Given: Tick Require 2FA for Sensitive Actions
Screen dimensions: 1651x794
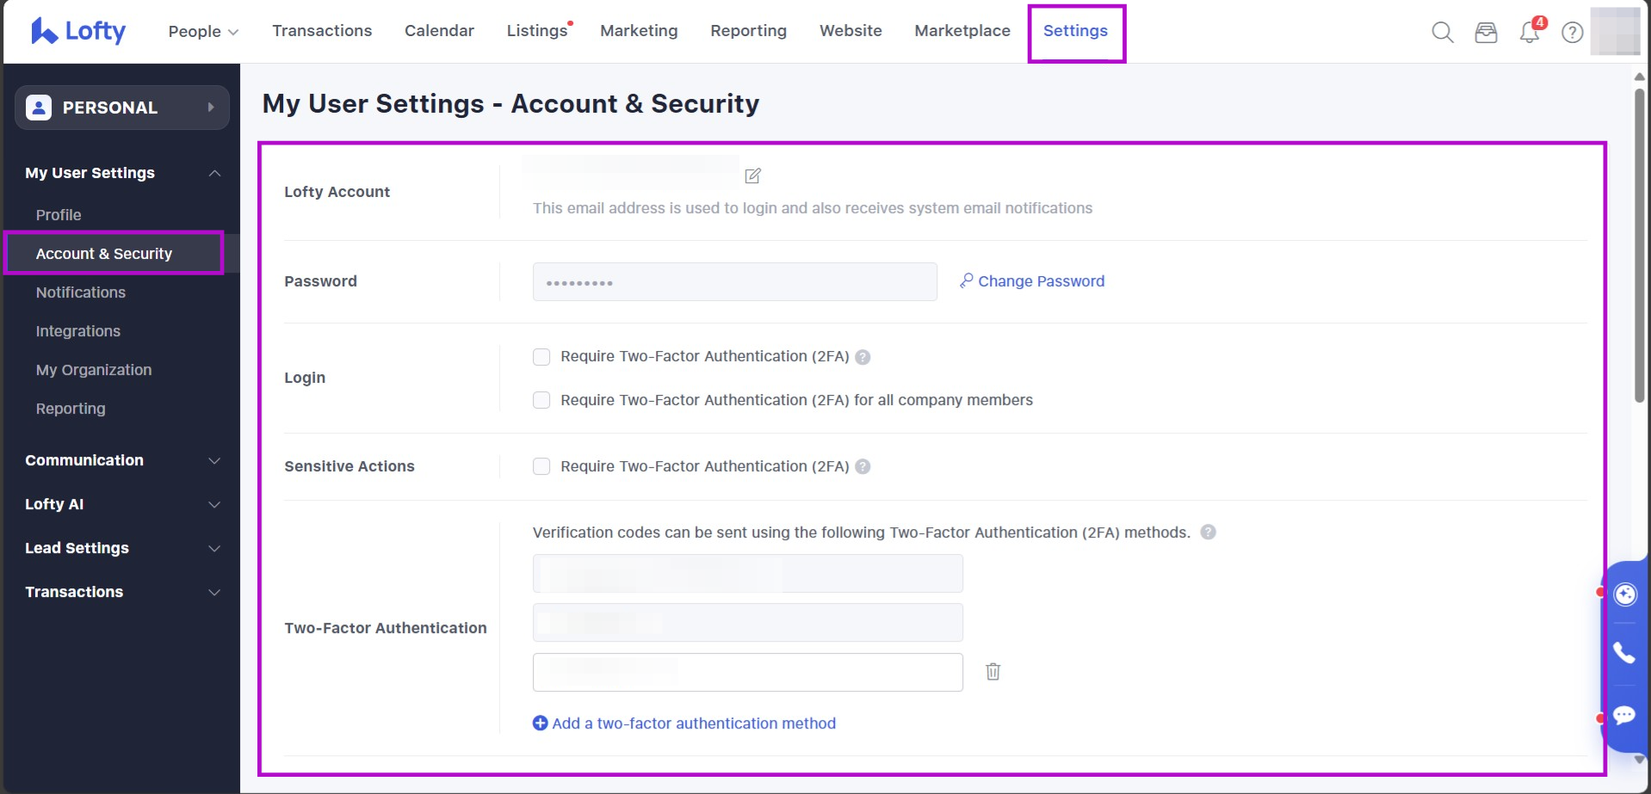Looking at the screenshot, I should coord(541,466).
